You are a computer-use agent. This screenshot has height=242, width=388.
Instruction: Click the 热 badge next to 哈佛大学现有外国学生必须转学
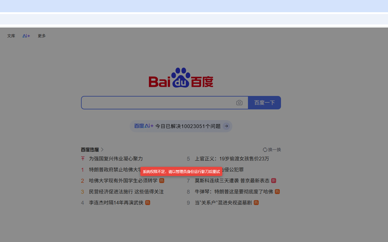coord(162,181)
